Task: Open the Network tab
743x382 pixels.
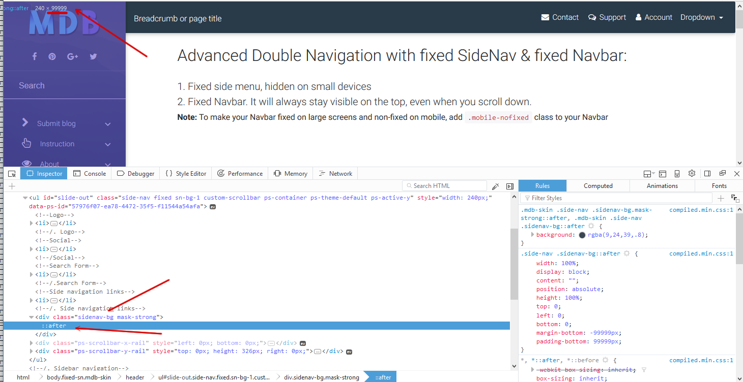Action: (x=335, y=174)
